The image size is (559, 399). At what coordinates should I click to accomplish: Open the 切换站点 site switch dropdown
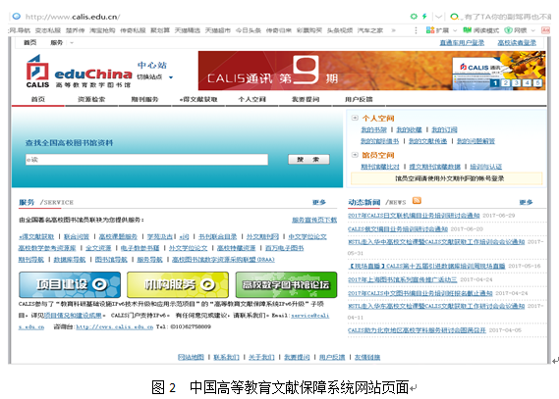(154, 77)
